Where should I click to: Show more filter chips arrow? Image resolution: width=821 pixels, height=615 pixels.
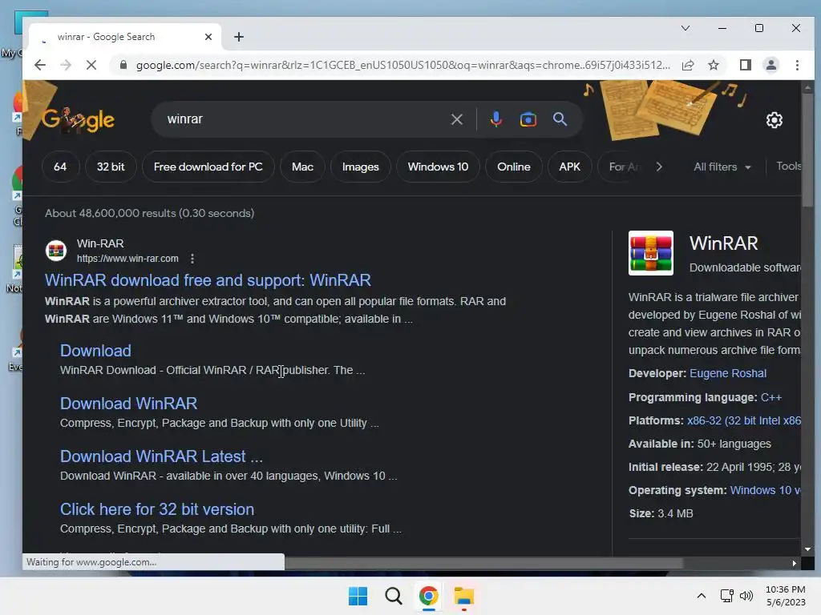(x=659, y=167)
